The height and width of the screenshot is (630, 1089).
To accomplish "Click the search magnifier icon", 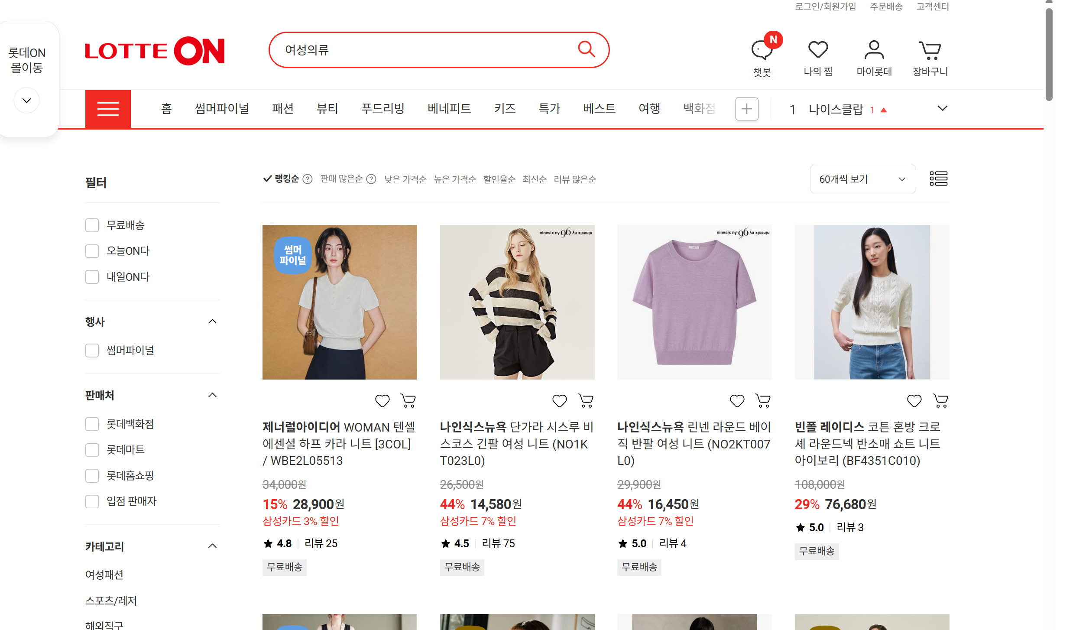I will tap(586, 49).
